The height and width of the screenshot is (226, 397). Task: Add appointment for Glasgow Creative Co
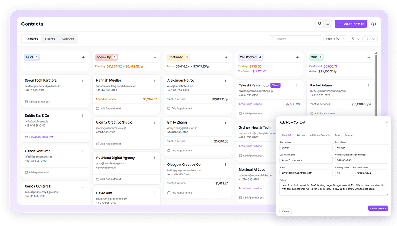tap(180, 193)
